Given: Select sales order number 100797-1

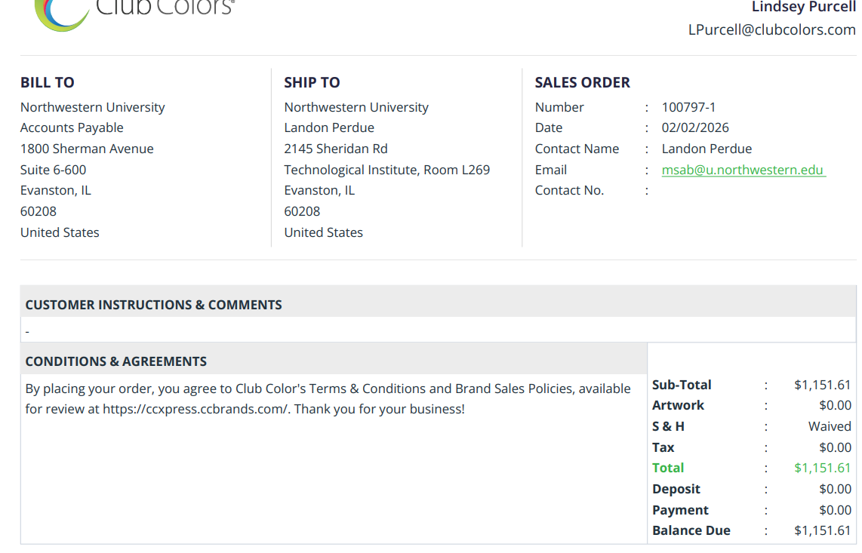Looking at the screenshot, I should pos(688,107).
